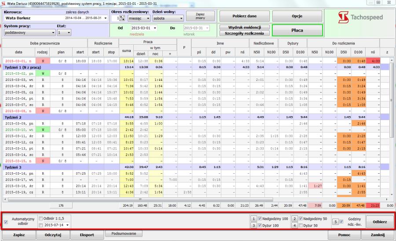Open Podsumowanie
396x241 pixels.
pos(124,234)
